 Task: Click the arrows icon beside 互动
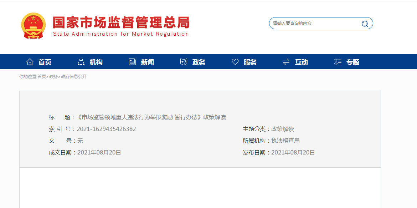(x=286, y=62)
